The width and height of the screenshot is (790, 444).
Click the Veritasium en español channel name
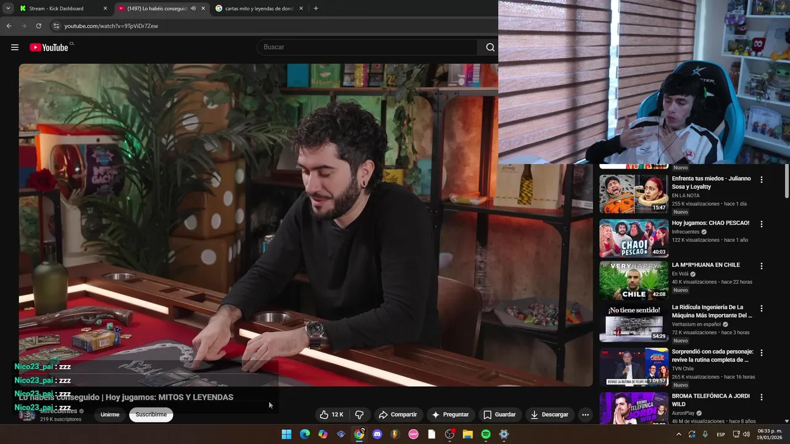696,324
